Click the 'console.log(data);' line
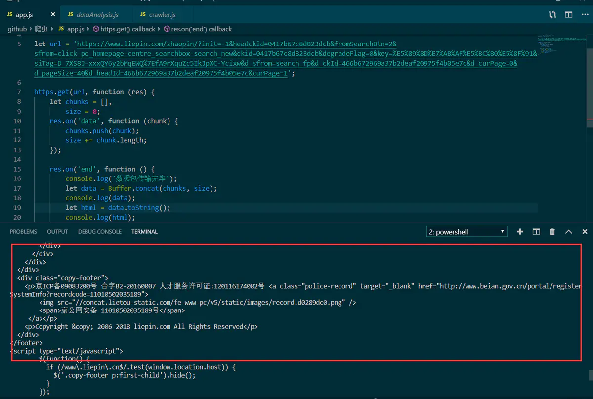 [100, 198]
